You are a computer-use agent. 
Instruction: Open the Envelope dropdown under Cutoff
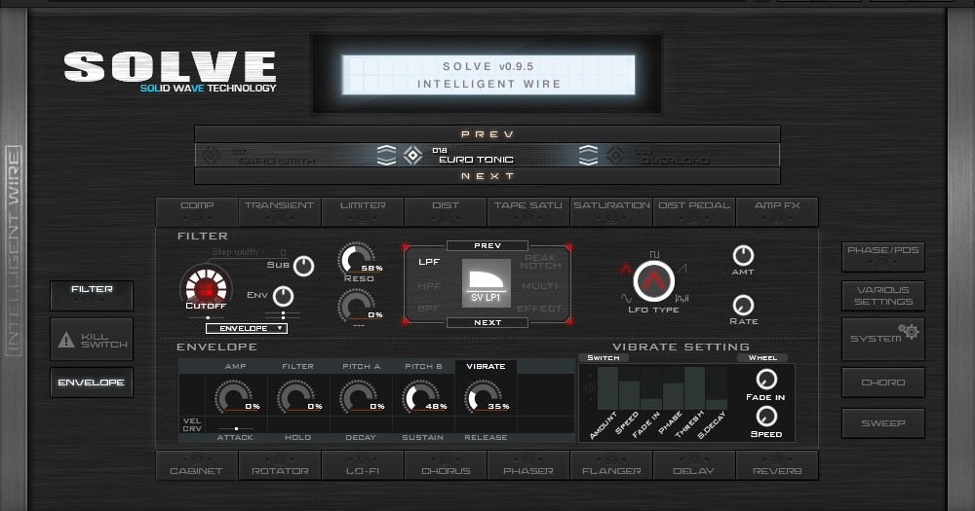click(246, 329)
